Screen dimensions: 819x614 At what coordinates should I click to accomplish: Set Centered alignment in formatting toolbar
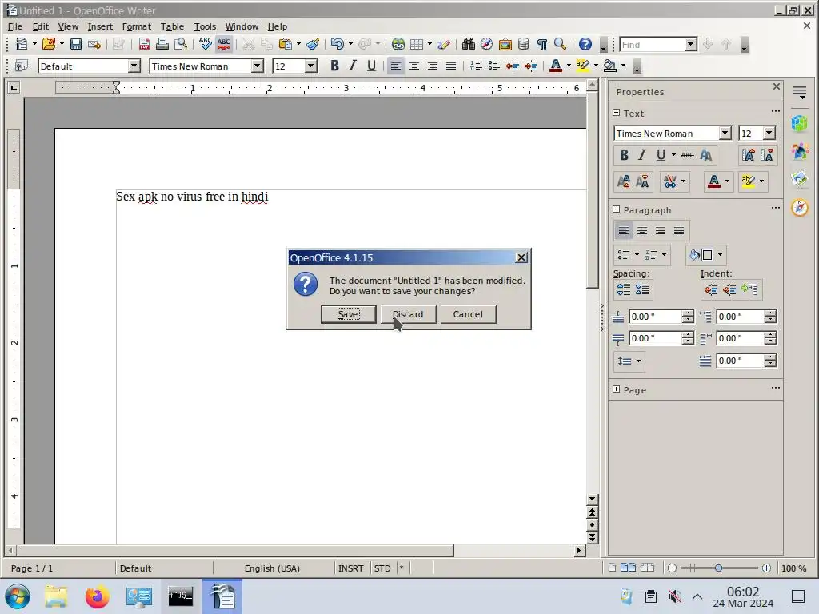coord(414,66)
